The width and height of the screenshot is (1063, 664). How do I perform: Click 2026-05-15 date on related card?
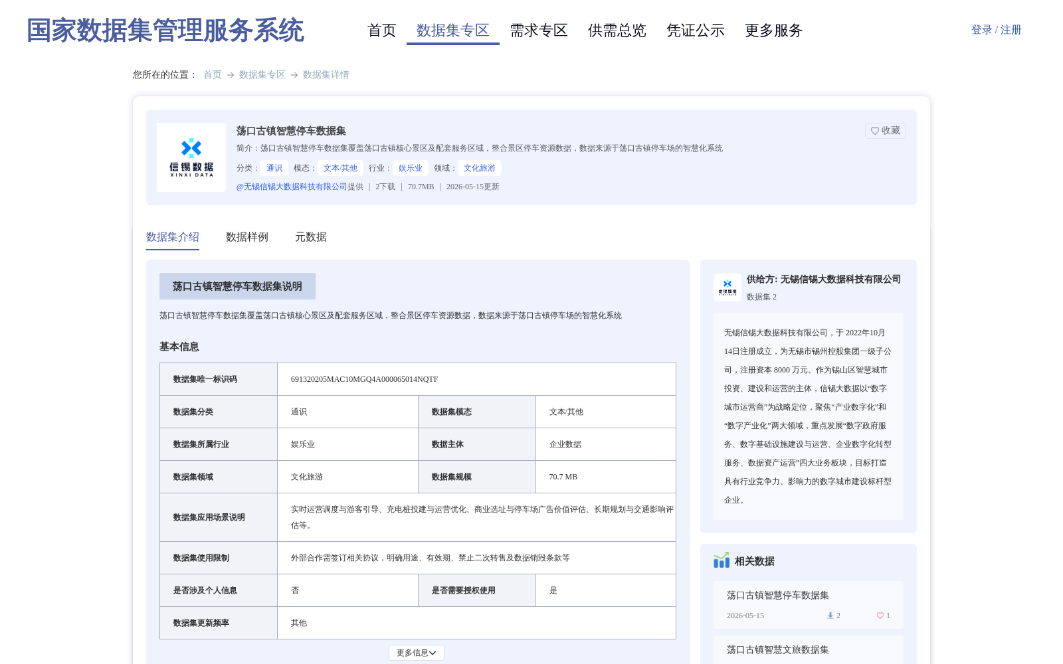[745, 616]
